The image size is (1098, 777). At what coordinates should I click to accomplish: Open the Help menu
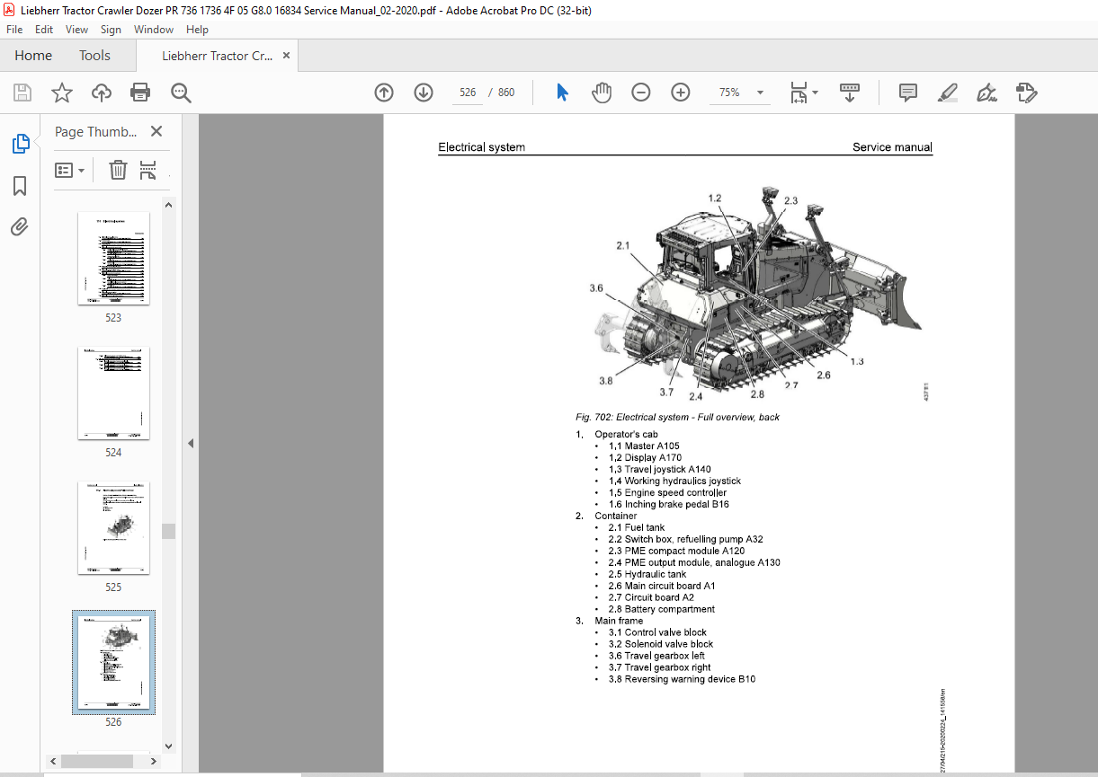pyautogui.click(x=197, y=30)
